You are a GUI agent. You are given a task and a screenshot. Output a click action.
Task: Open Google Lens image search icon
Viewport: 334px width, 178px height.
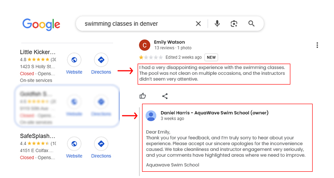point(234,24)
